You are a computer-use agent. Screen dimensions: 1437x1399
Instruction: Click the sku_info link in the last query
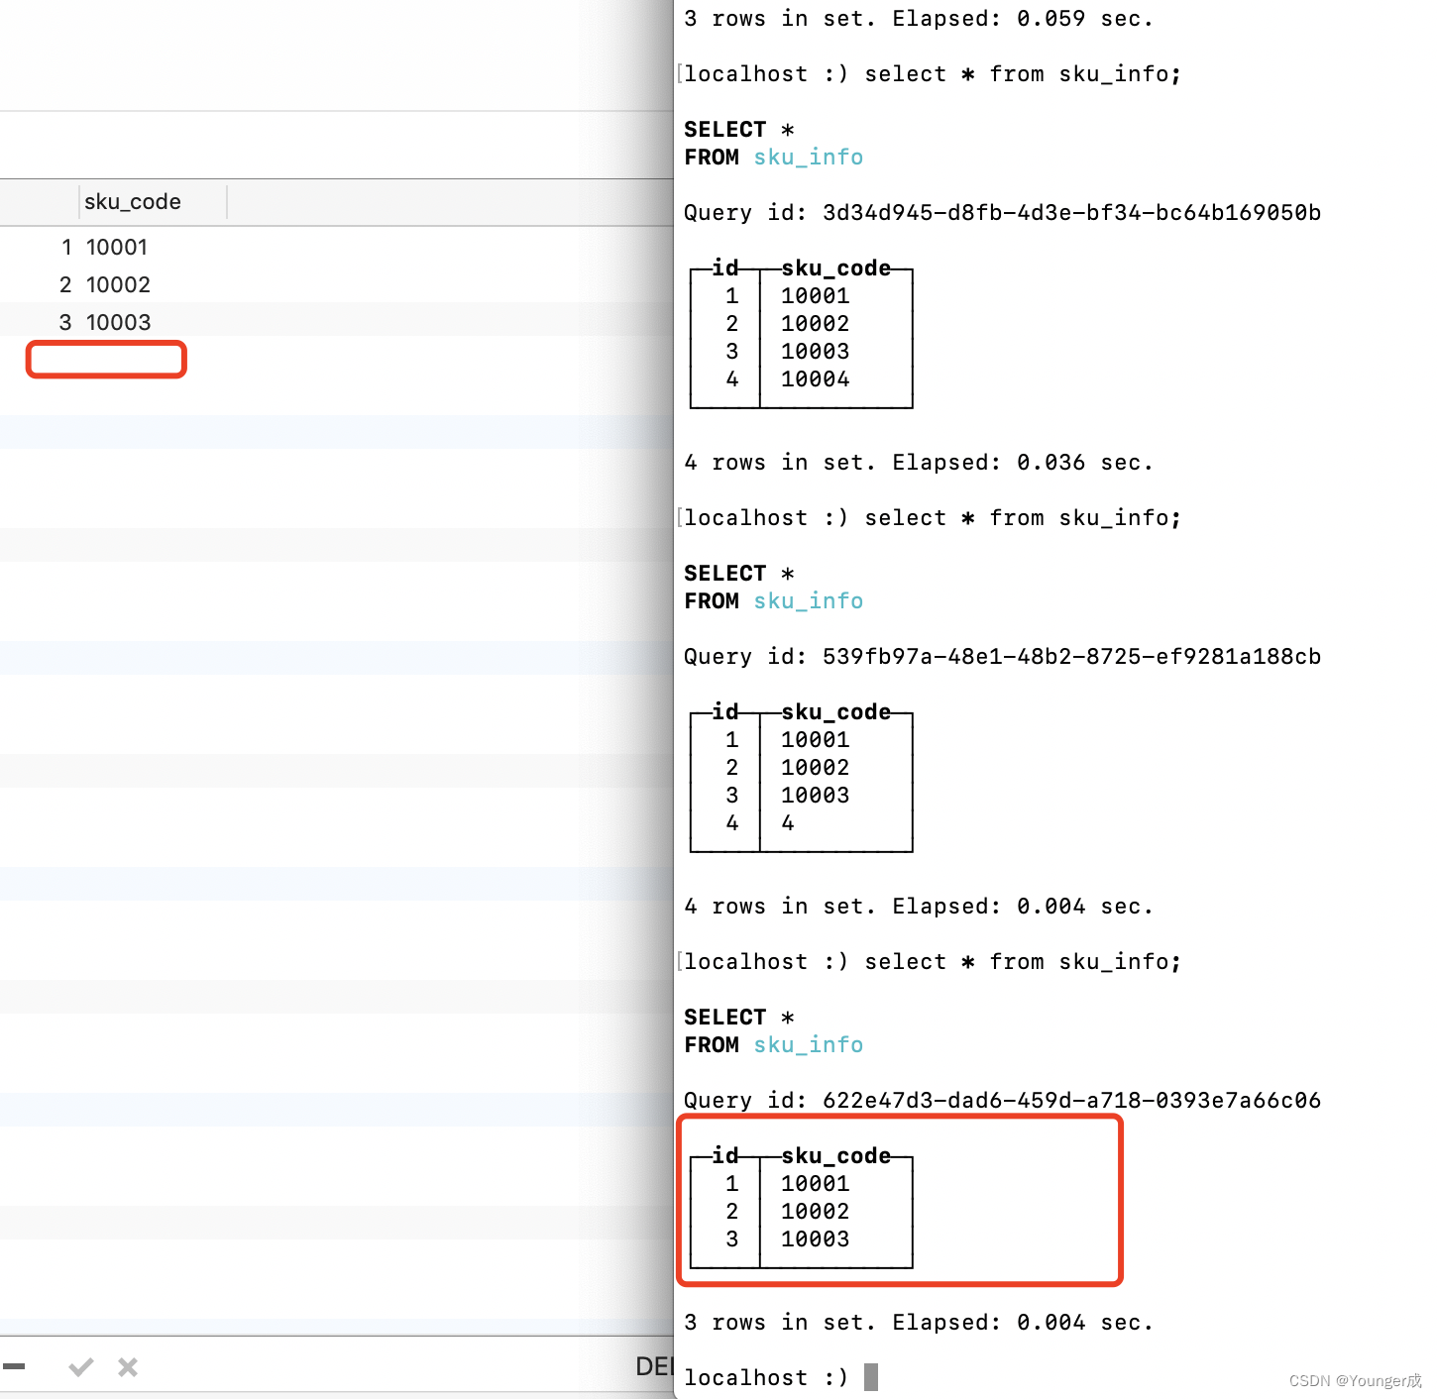808,1044
